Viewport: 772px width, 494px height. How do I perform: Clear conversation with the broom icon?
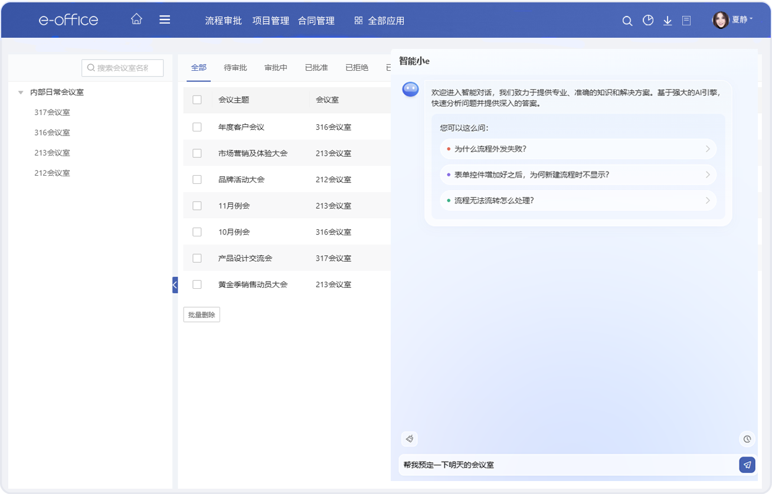(410, 439)
